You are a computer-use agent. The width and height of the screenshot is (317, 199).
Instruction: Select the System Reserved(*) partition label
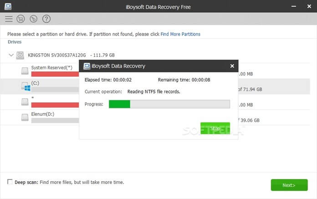(52, 68)
